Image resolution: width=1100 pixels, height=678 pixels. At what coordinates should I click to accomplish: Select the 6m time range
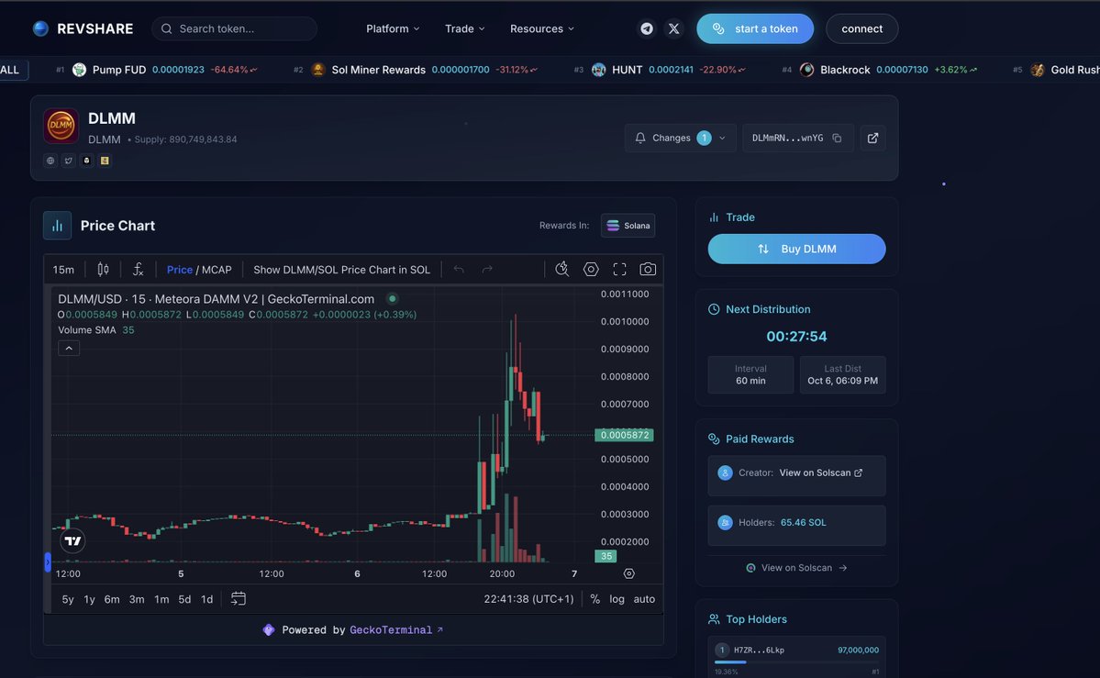112,599
